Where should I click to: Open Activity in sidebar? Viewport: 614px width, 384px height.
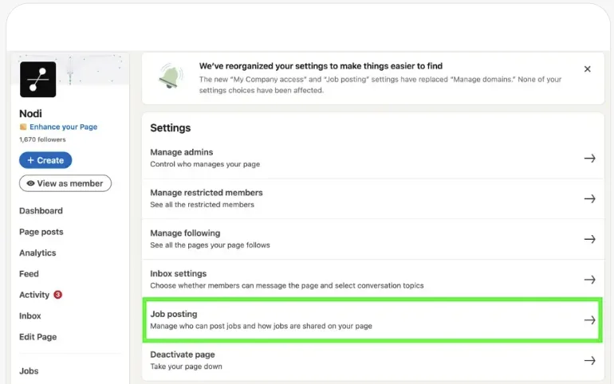click(x=34, y=295)
